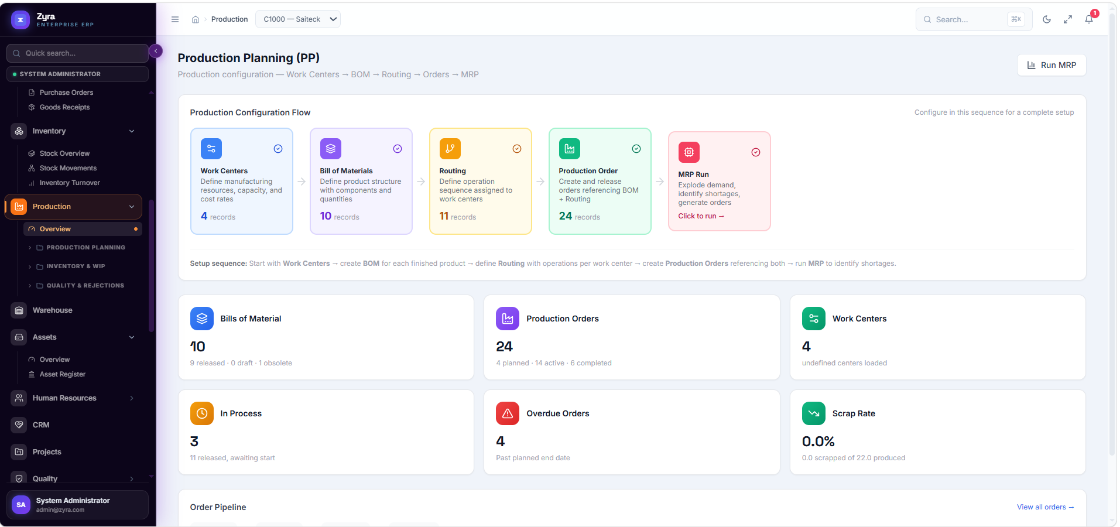Image resolution: width=1120 pixels, height=527 pixels.
Task: Click the Assets module icon
Action: click(19, 337)
